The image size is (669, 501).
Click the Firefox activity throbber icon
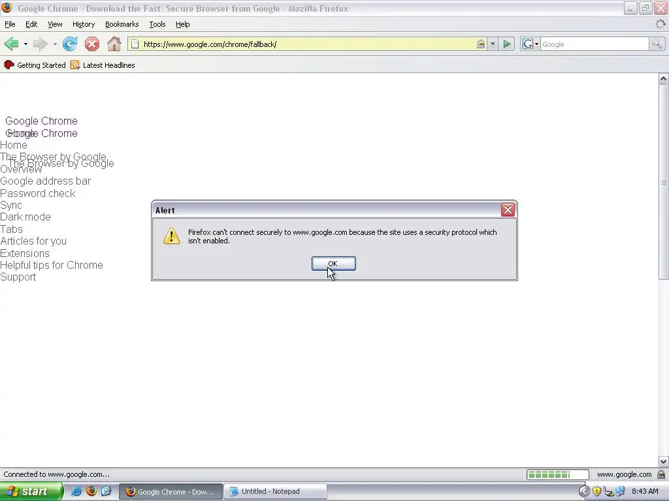tap(660, 24)
